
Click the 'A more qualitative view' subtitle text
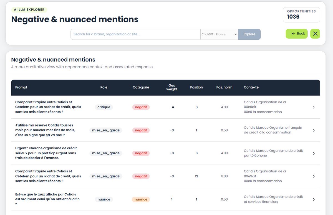pyautogui.click(x=82, y=67)
